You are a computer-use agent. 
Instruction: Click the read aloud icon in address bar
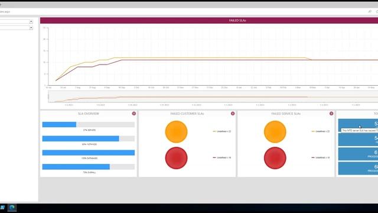pos(370,11)
